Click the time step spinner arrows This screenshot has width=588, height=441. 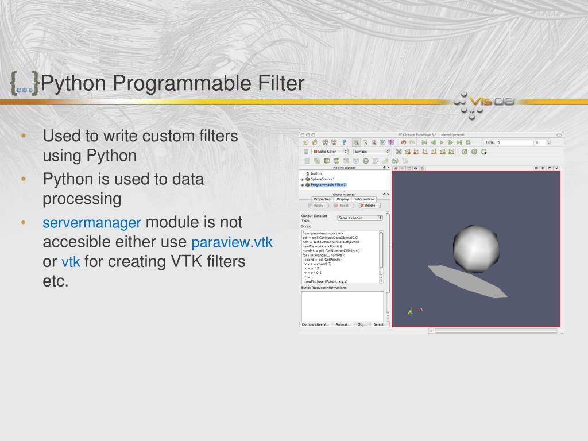(548, 142)
